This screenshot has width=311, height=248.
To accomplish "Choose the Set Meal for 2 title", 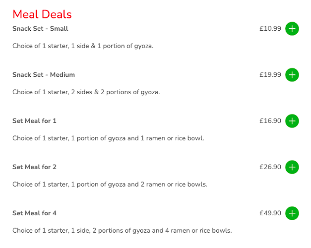I will tap(34, 167).
